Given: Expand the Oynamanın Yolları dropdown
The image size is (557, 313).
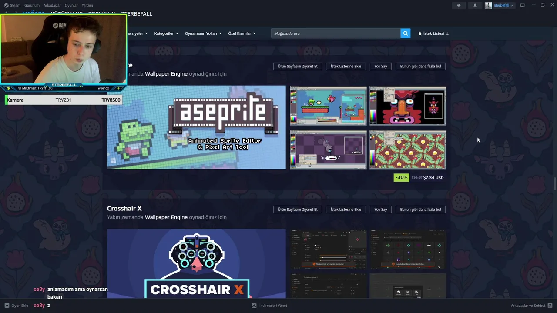Looking at the screenshot, I should click(x=203, y=33).
